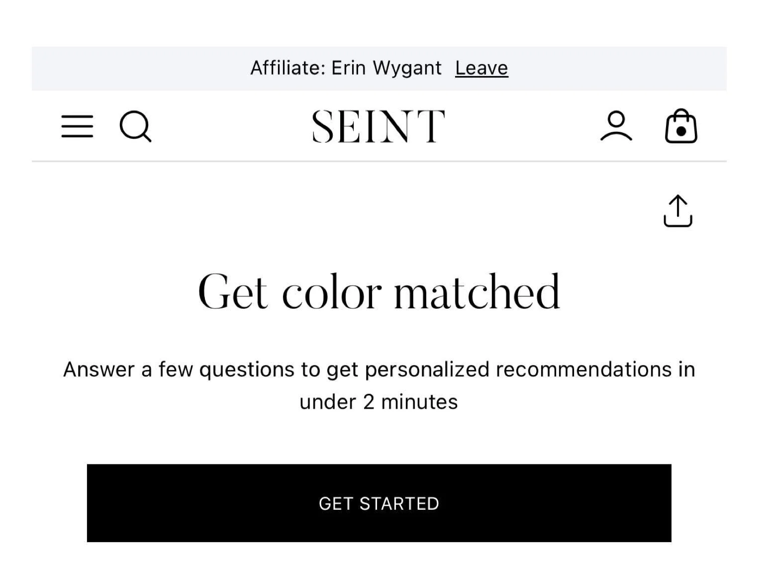
Task: Start a product search from the header
Action: pyautogui.click(x=135, y=126)
